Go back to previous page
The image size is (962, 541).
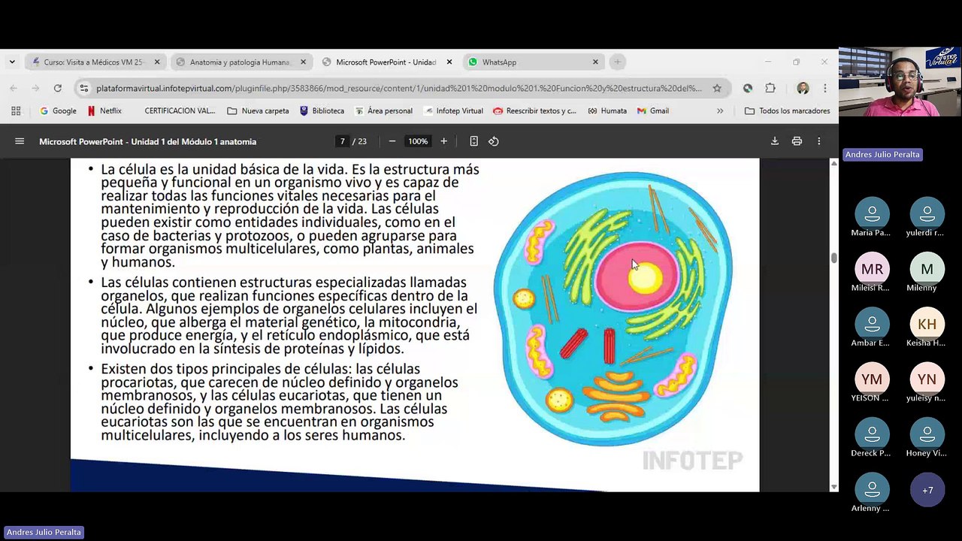click(x=14, y=88)
